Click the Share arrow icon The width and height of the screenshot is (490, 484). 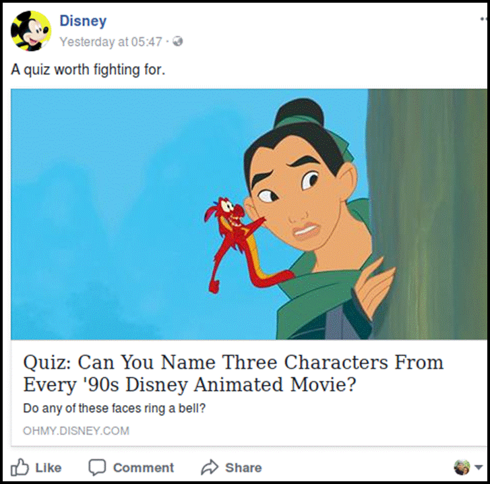click(210, 467)
